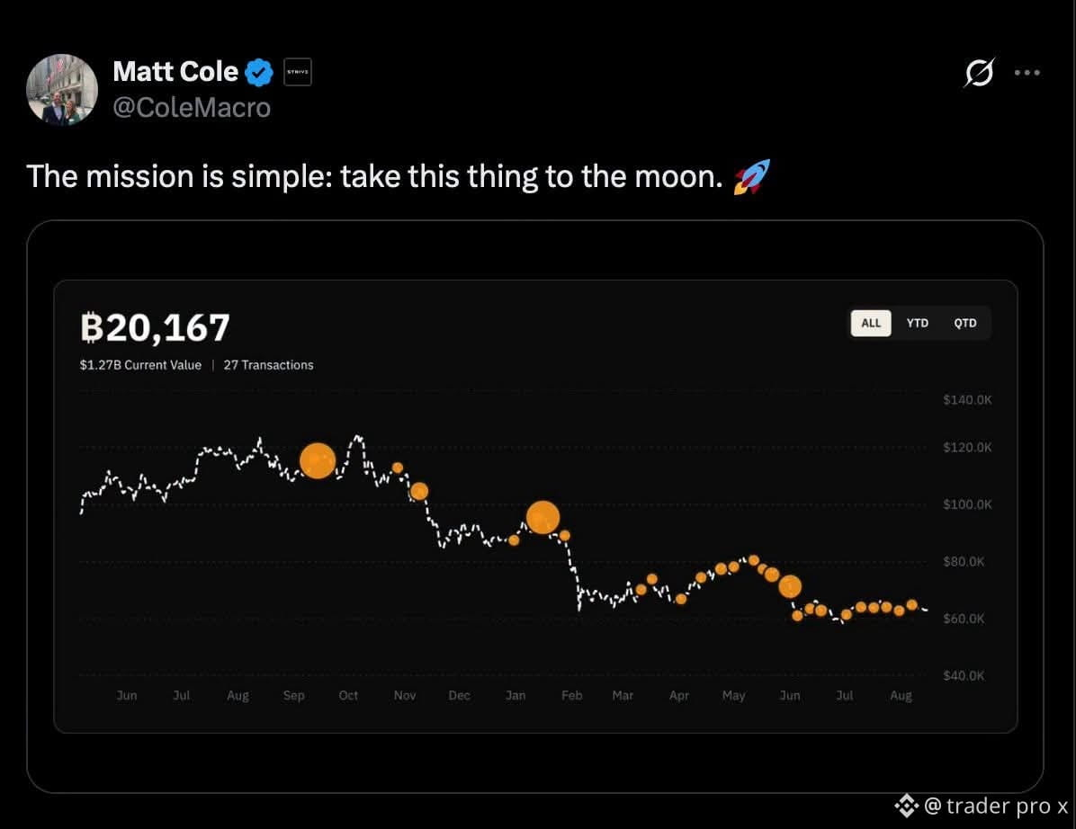Click the blue verified checkmark badge
Viewport: 1076px width, 829px height.
pos(259,73)
